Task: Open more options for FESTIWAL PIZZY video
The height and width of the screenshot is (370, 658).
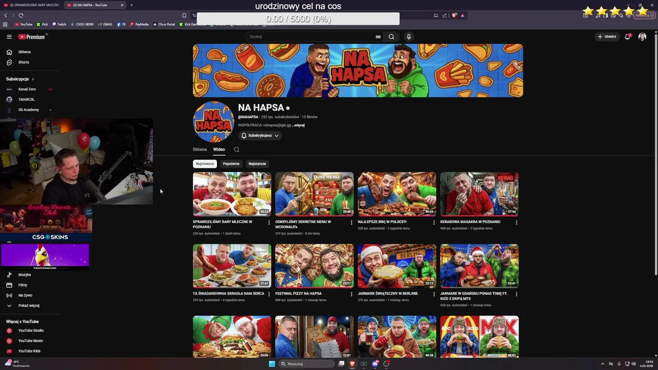Action: coord(352,294)
